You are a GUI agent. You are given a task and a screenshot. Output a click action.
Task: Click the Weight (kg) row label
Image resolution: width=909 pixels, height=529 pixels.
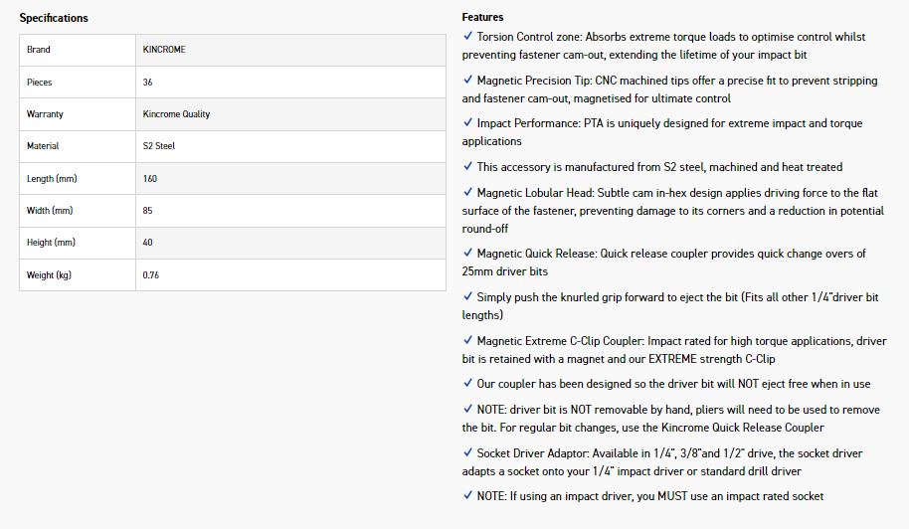tap(49, 275)
